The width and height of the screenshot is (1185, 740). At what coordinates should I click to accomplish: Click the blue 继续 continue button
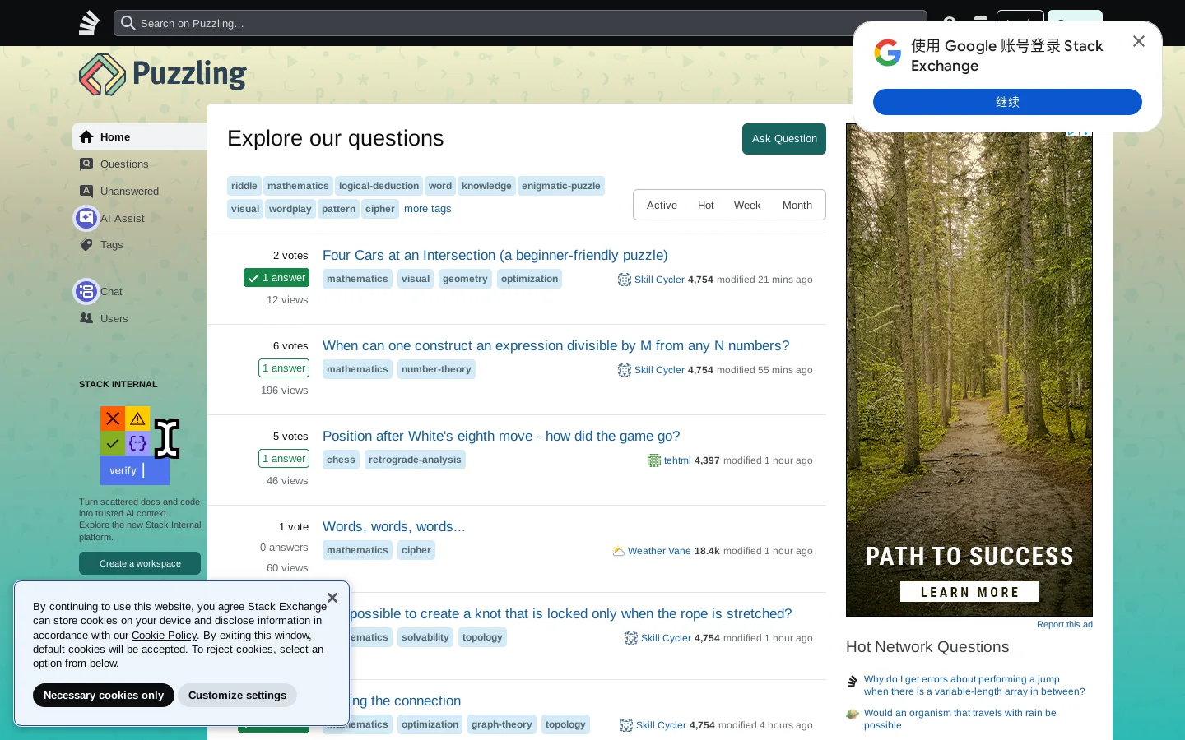(1007, 102)
